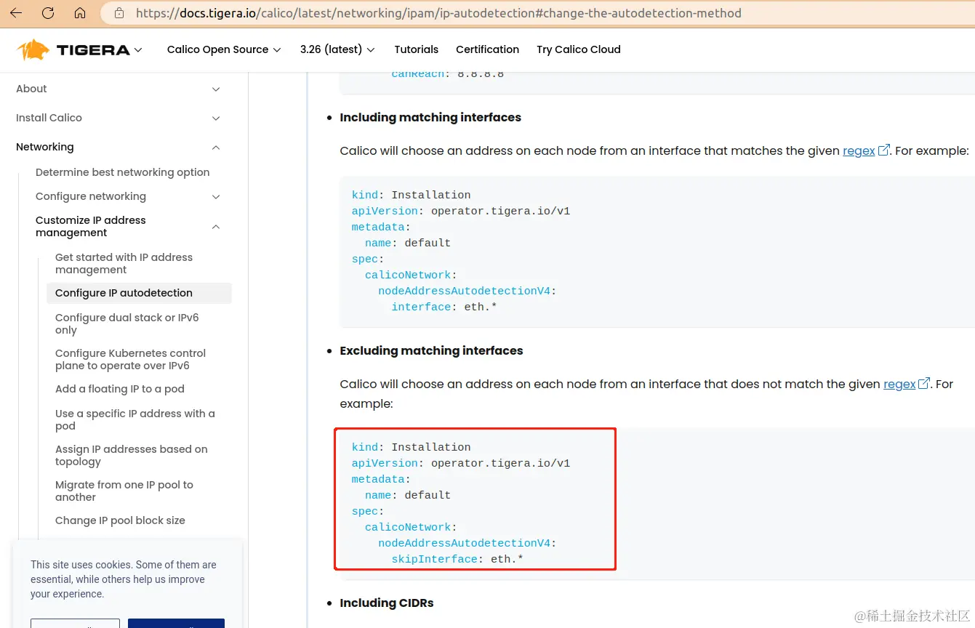Open Use a specific IP address with a pod
The height and width of the screenshot is (628, 975).
(x=135, y=419)
